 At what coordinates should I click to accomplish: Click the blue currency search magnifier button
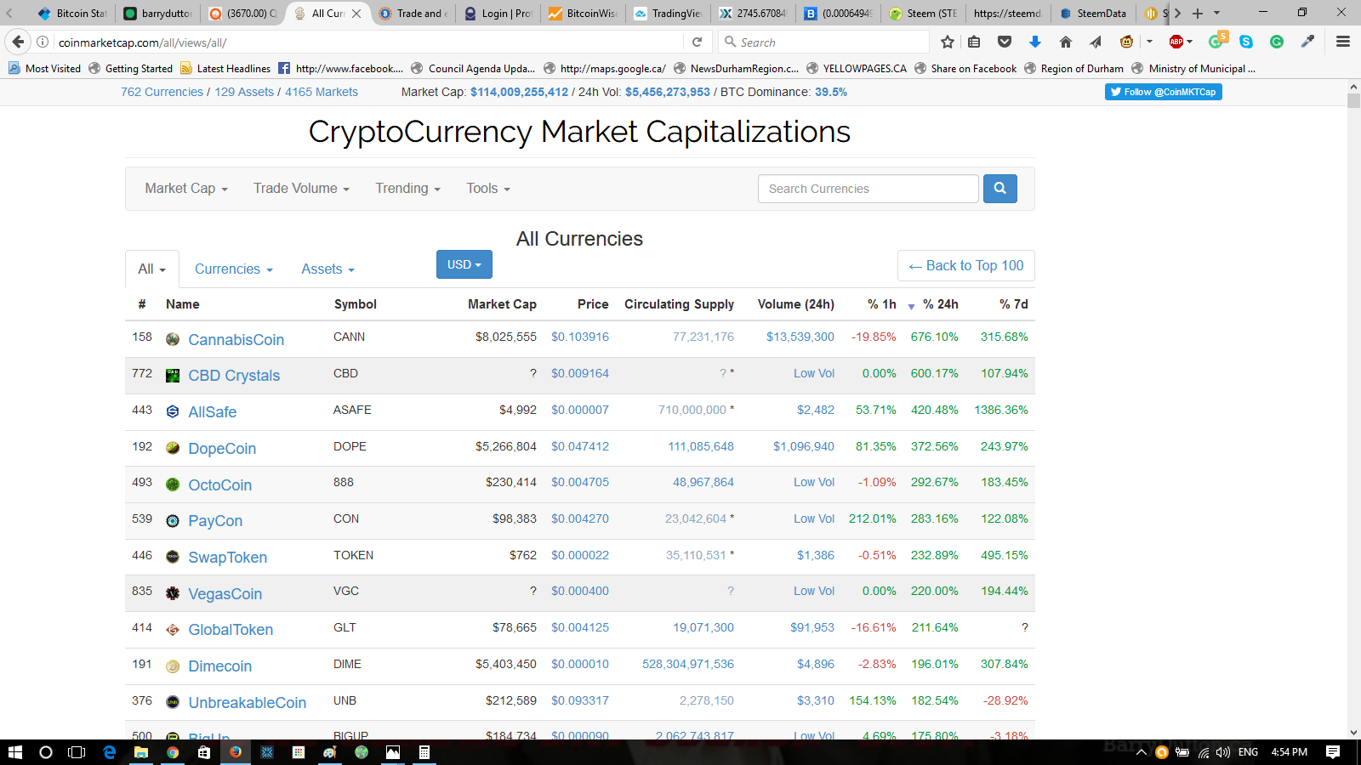pos(1000,189)
